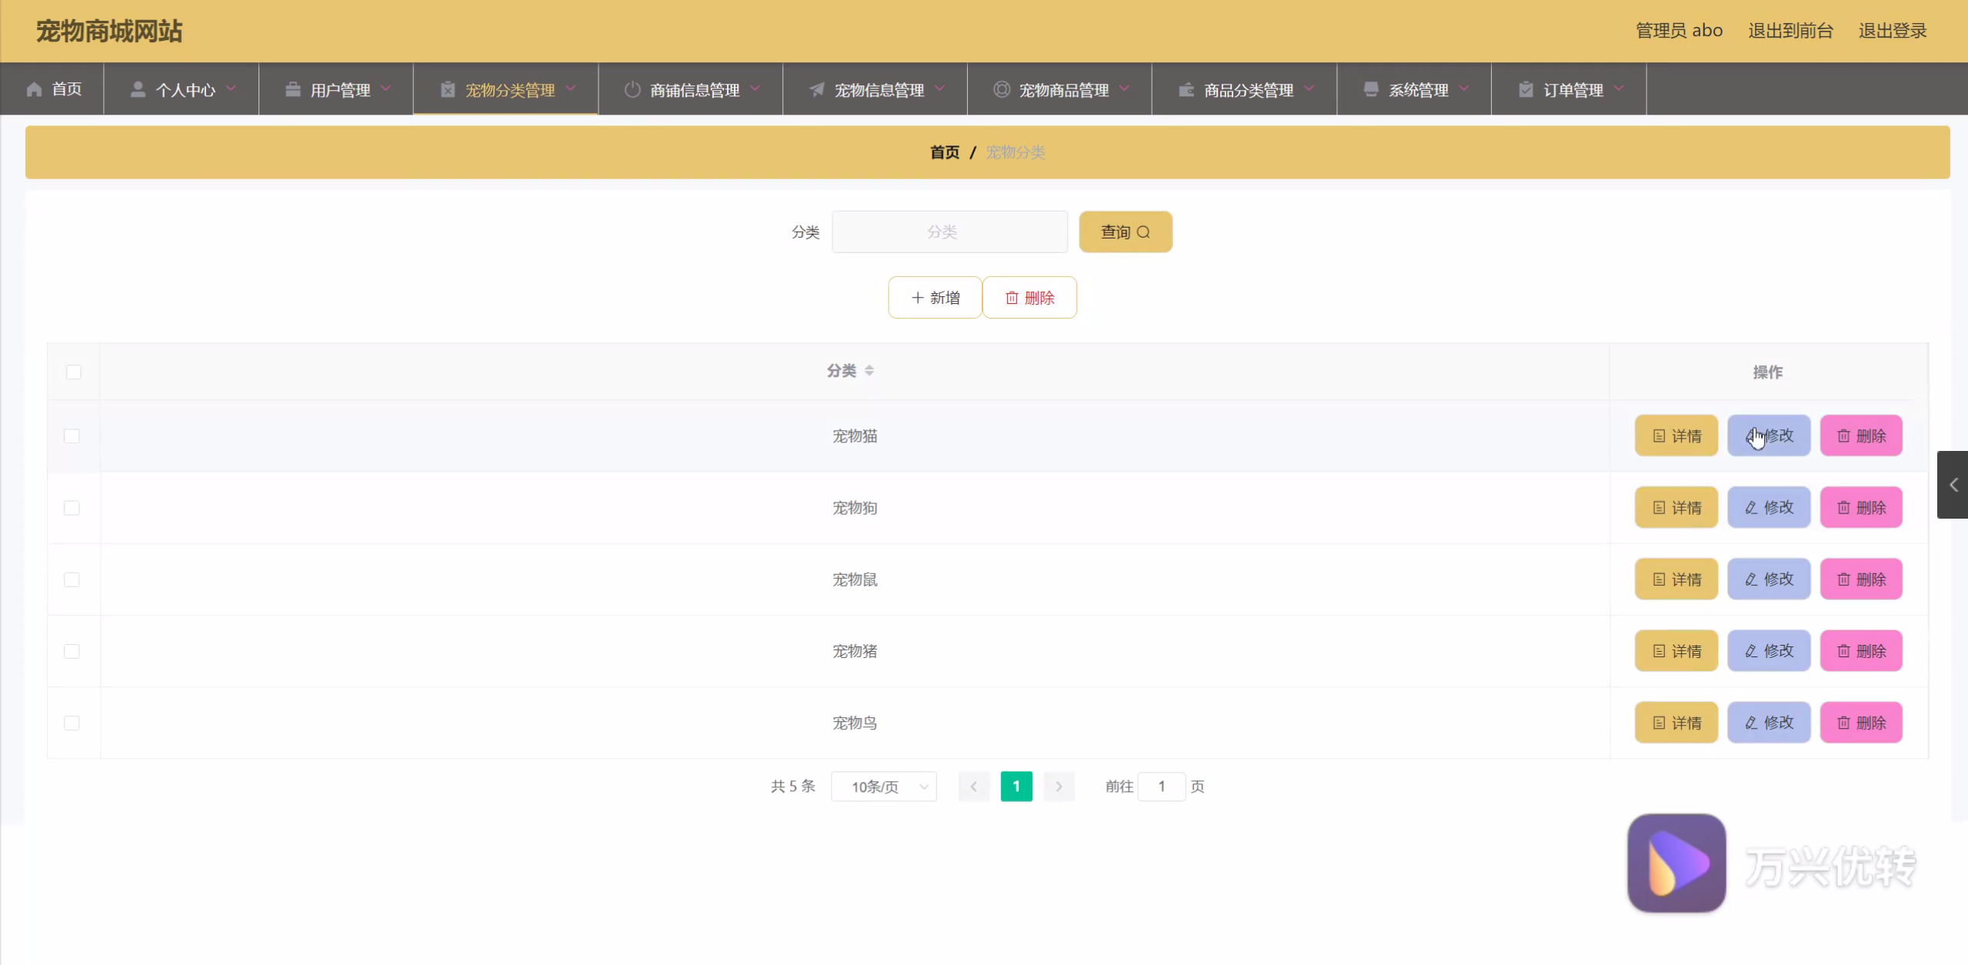Open the 商铺信息管理 menu item

(x=694, y=90)
